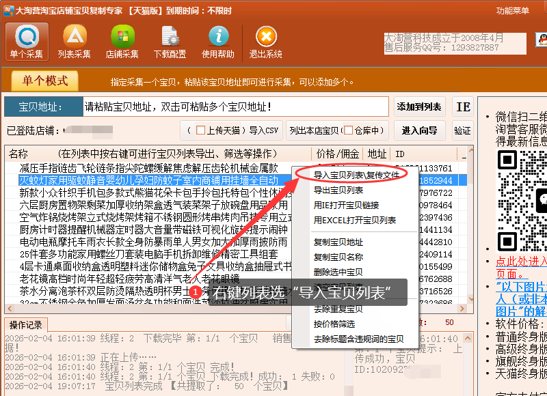Toggle the 上传天猫 checkbox
The height and width of the screenshot is (396, 547).
click(x=200, y=130)
